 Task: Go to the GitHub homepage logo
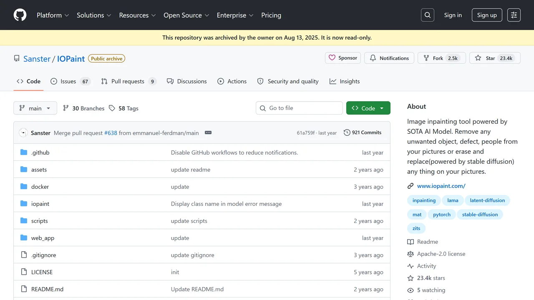[20, 15]
